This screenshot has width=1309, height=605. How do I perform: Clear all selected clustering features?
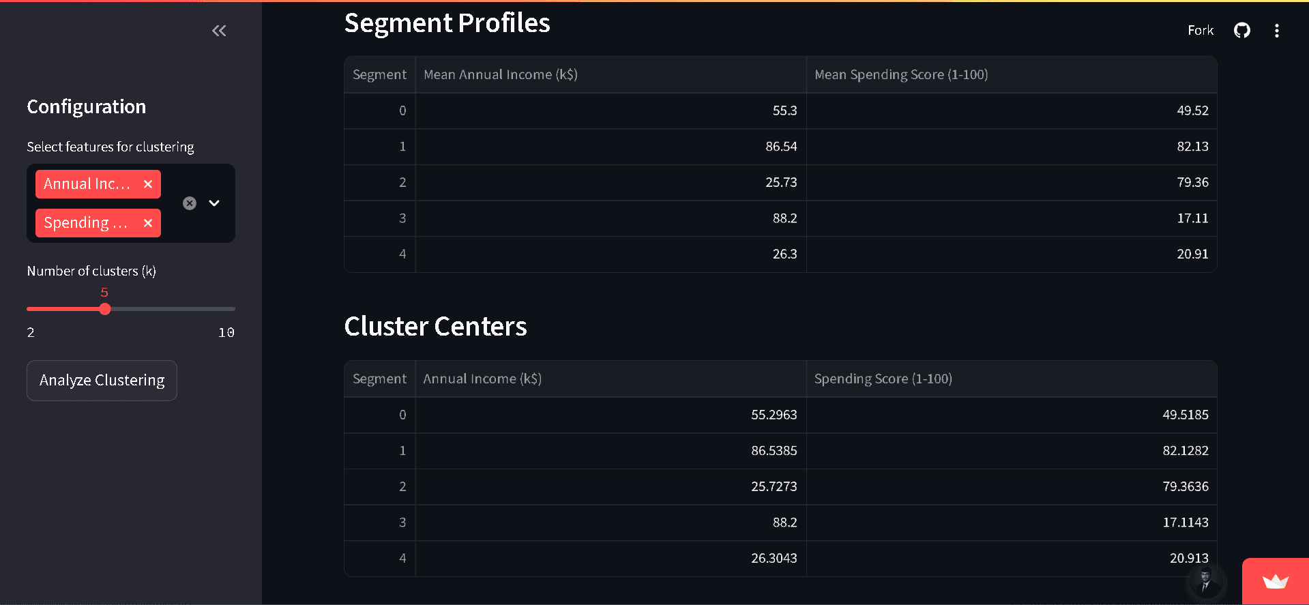click(x=190, y=203)
